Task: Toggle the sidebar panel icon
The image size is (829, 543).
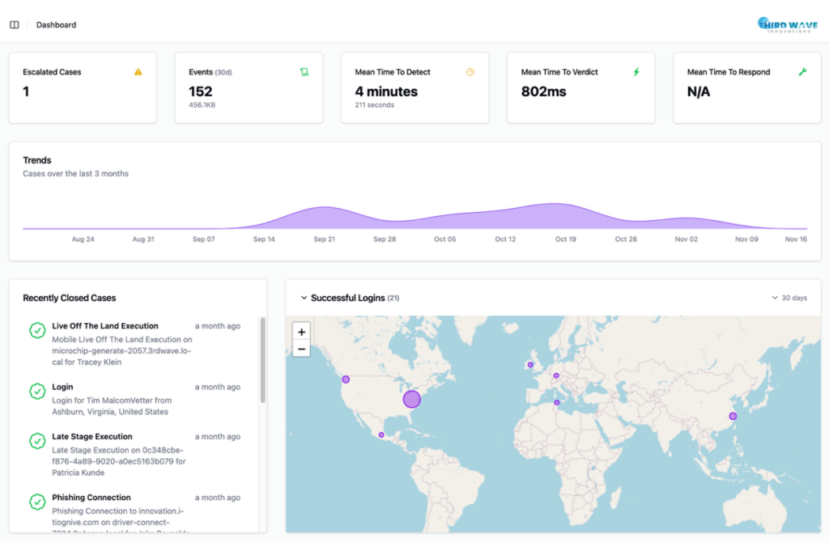Action: tap(15, 25)
